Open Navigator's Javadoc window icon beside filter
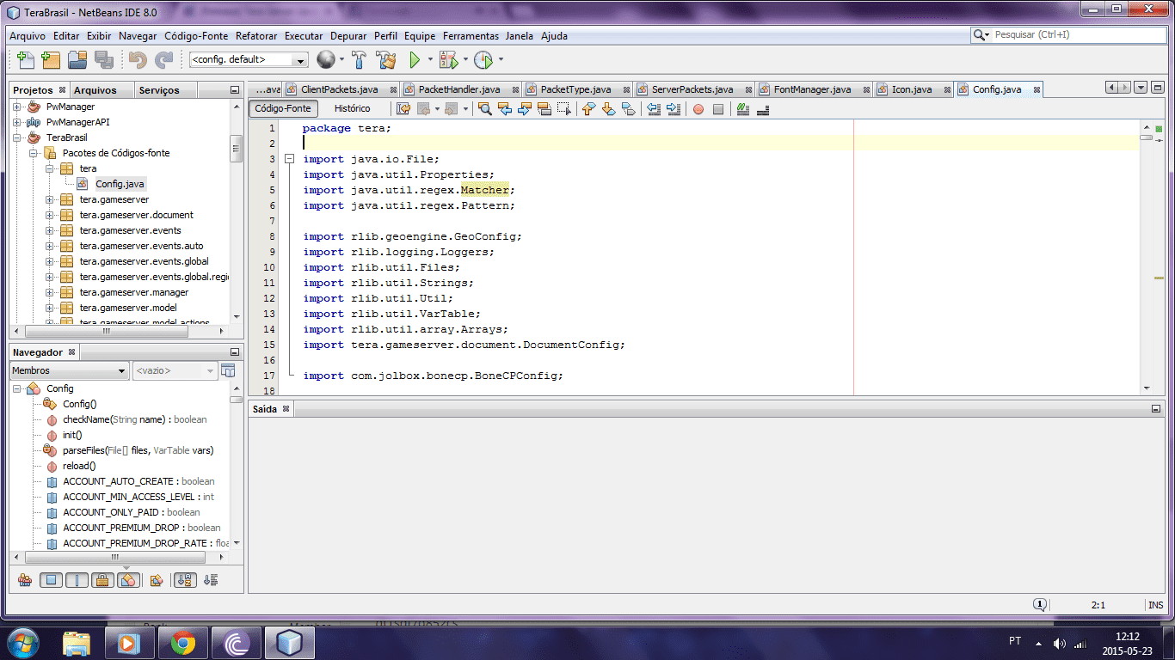This screenshot has width=1175, height=660. point(228,370)
